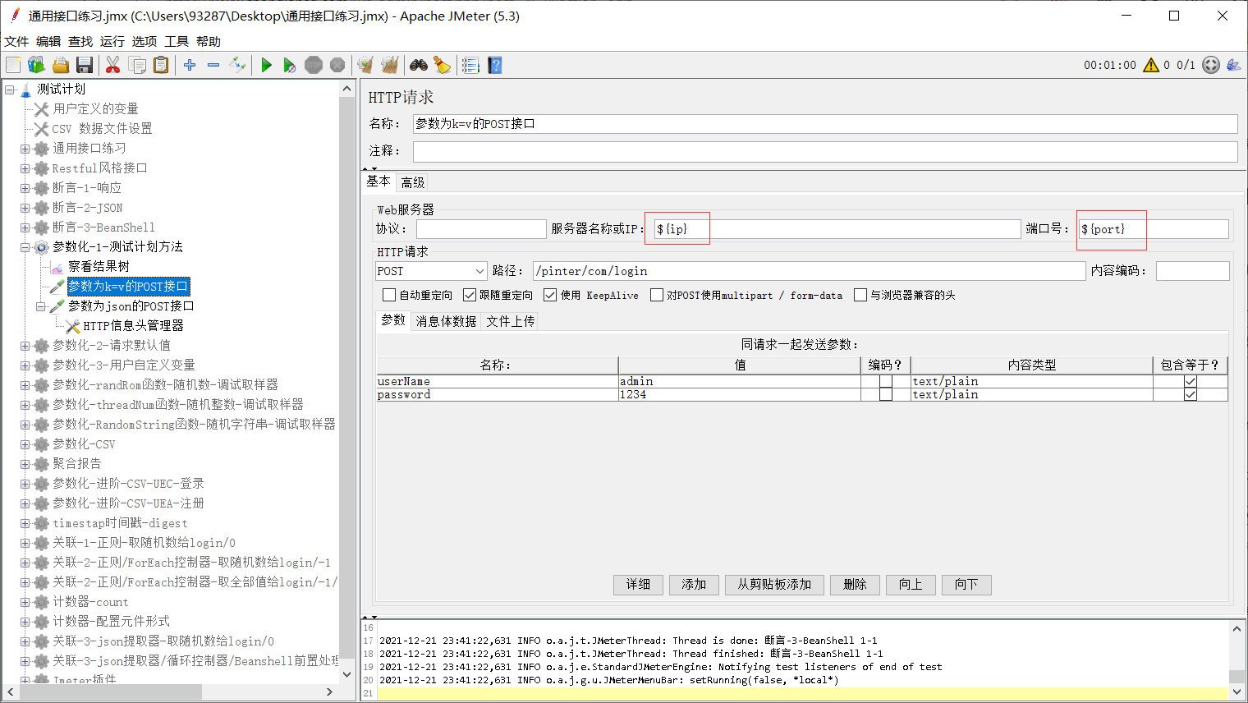This screenshot has height=703, width=1248.
Task: Toggle 包含等于 checkbox for userName row
Action: [x=1191, y=381]
